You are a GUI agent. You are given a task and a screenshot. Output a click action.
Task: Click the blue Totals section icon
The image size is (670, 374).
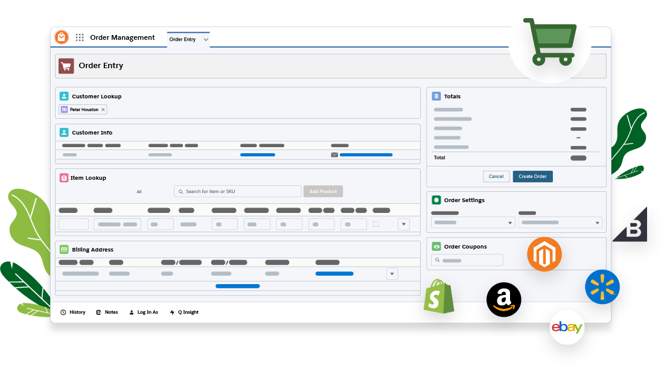(436, 96)
